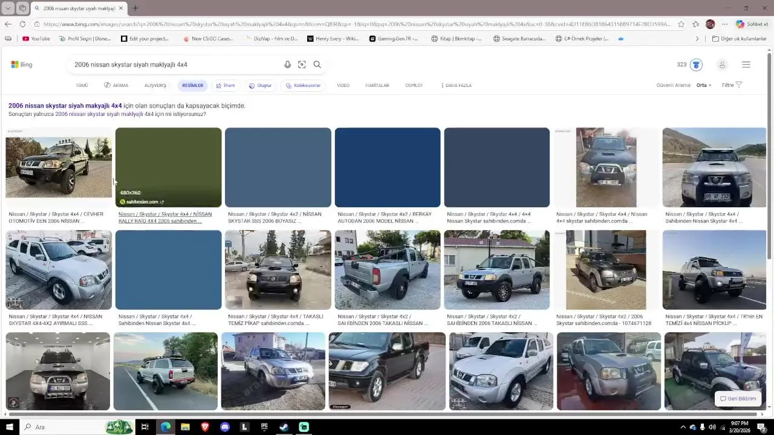
Task: Open NİSSAN SKYSTAR SSS 2006 BOYASIZ placeholder
Action: click(278, 167)
